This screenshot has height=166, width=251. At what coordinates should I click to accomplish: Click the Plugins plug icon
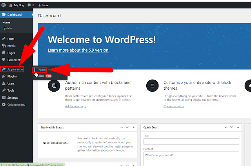point(4,76)
